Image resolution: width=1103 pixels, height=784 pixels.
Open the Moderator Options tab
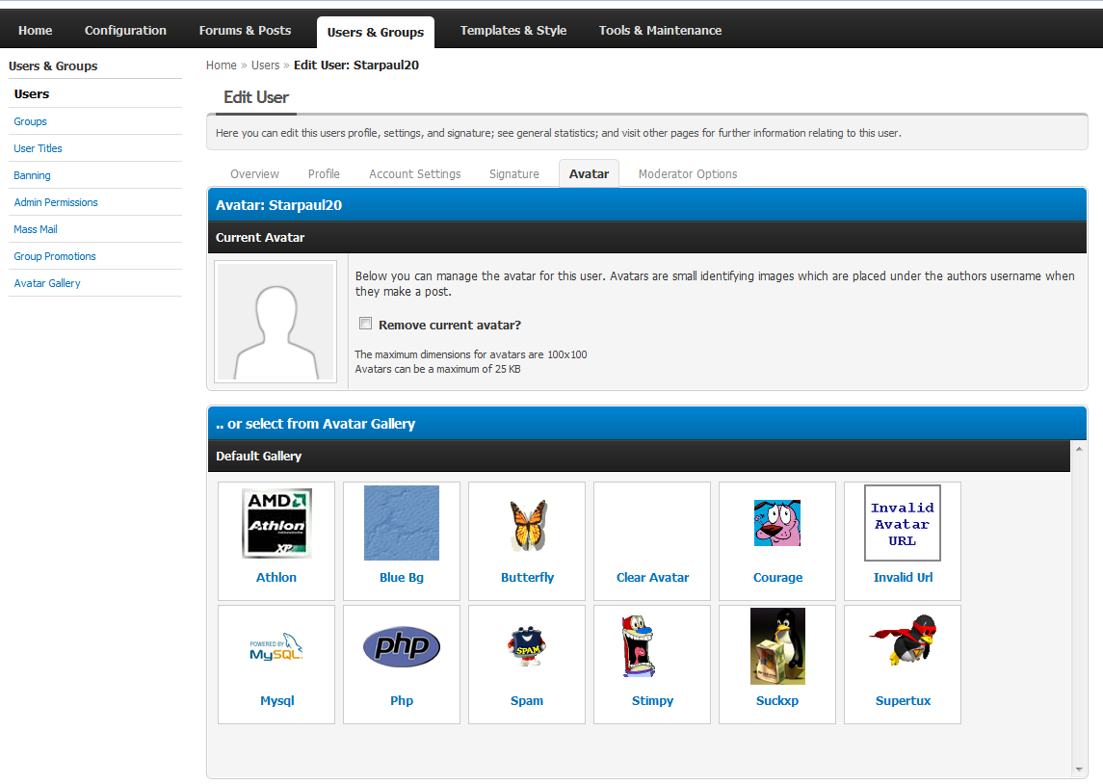[x=687, y=173]
